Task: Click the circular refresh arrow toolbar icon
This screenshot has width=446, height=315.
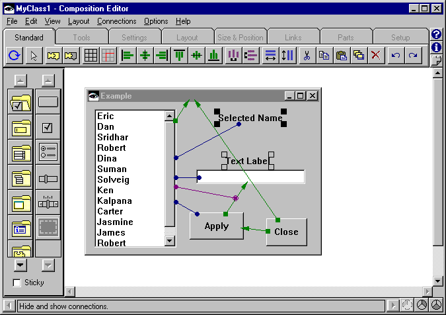Action: point(15,55)
